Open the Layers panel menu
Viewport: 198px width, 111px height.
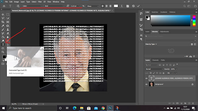pyautogui.click(x=196, y=60)
